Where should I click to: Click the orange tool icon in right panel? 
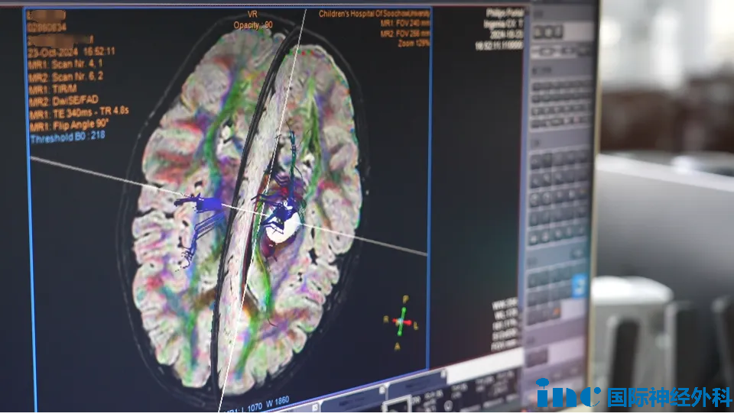(x=556, y=309)
